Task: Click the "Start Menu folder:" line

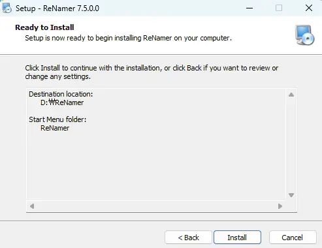Action: pos(57,119)
